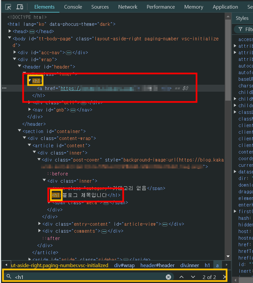The height and width of the screenshot is (283, 253).
Task: Select the h1 blog title element line
Action: point(86,195)
